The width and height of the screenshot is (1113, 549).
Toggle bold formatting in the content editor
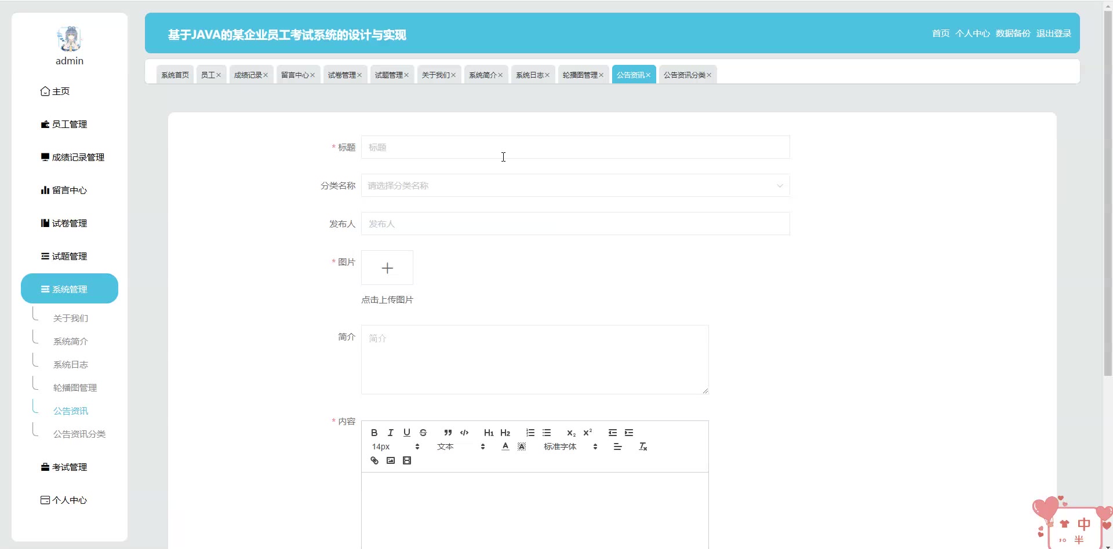tap(374, 433)
